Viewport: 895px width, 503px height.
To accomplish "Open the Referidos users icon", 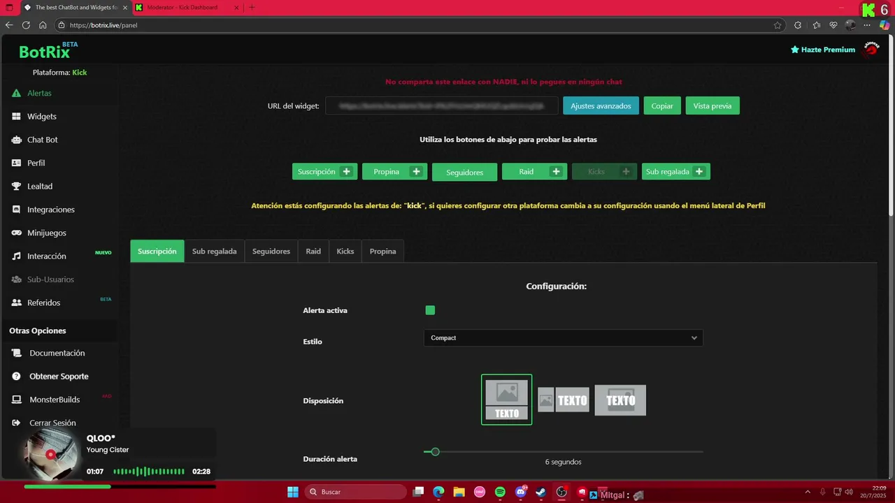I will 16,302.
